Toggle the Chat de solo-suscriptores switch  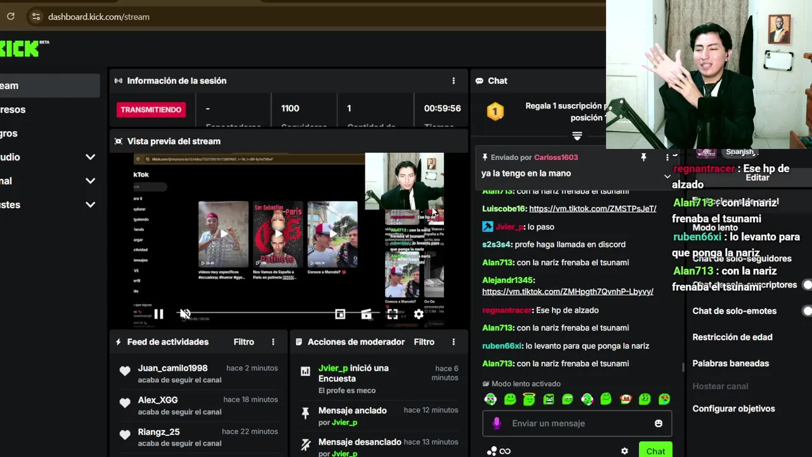806,285
